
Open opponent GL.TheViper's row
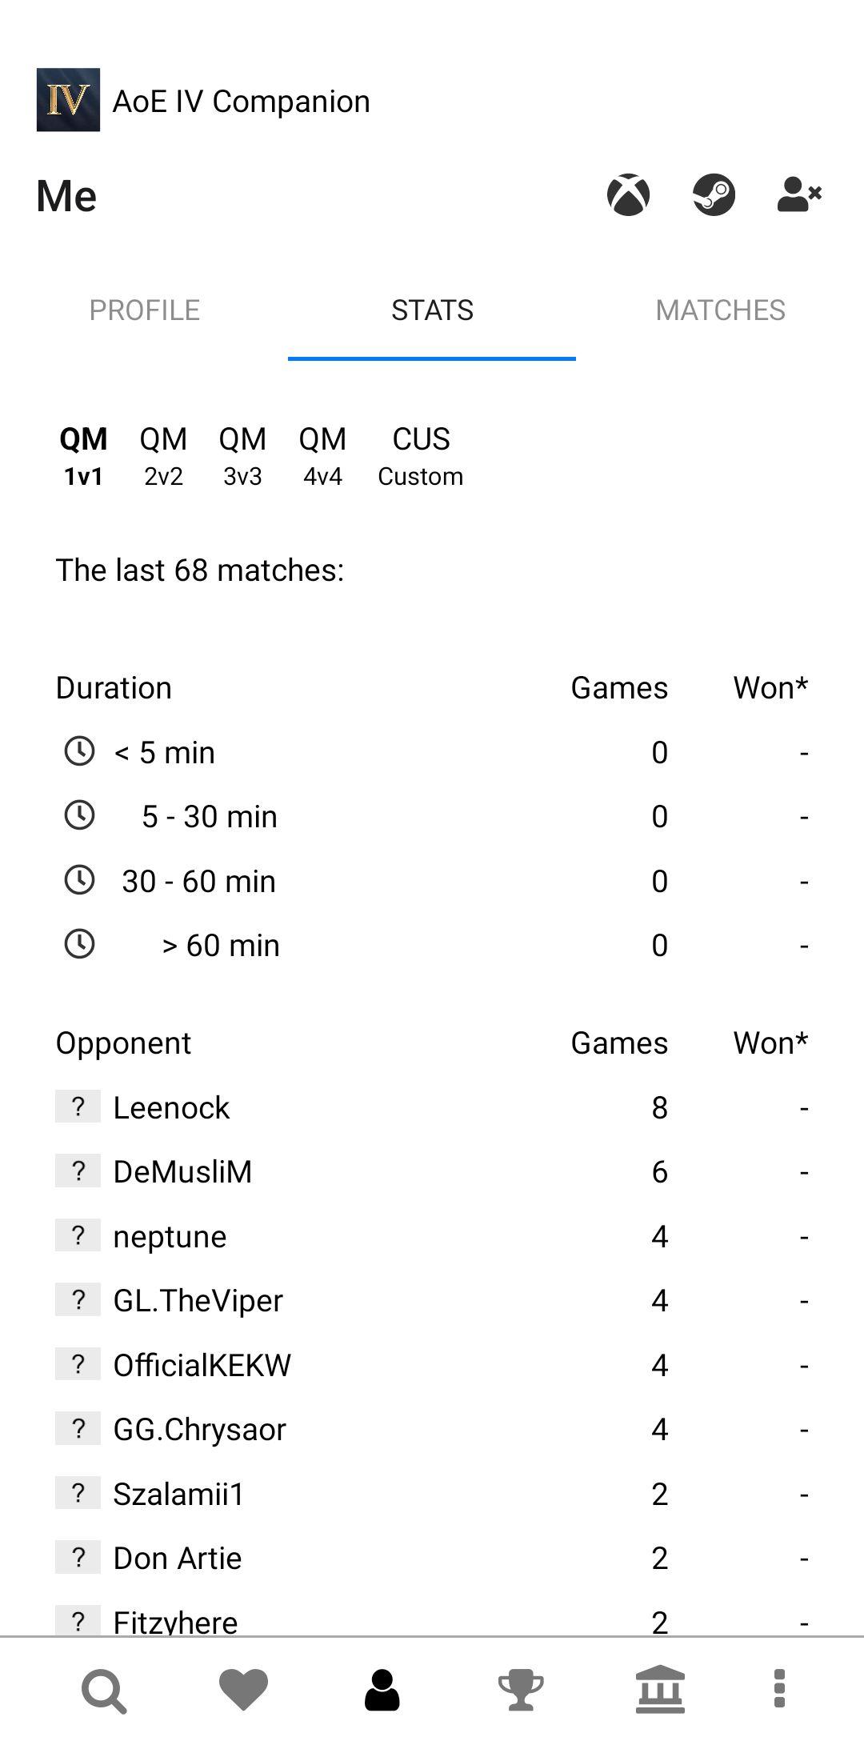[432, 1301]
